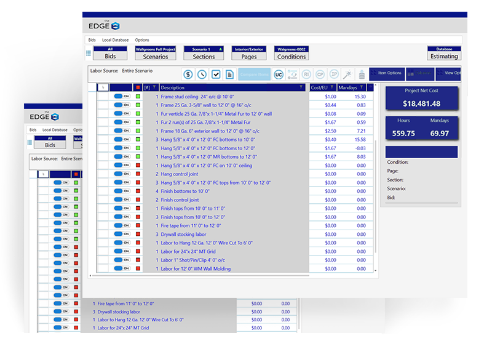Click the Conditions navigation button
The width and height of the screenshot is (492, 346).
pos(292,53)
